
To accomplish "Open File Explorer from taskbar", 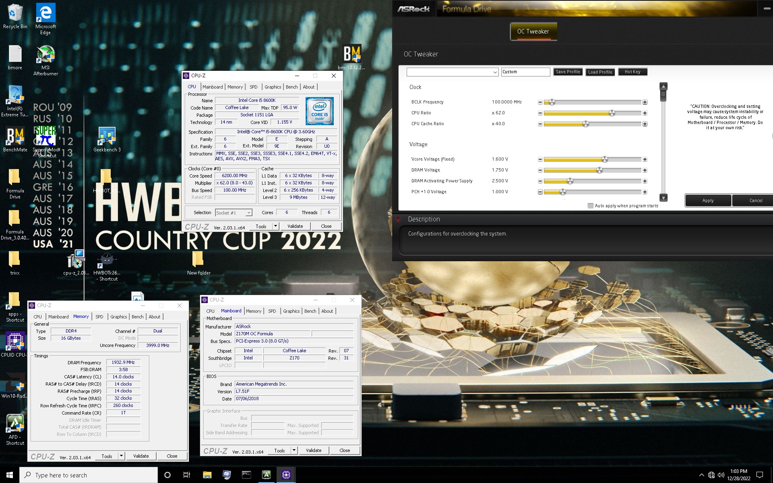I will tap(207, 475).
